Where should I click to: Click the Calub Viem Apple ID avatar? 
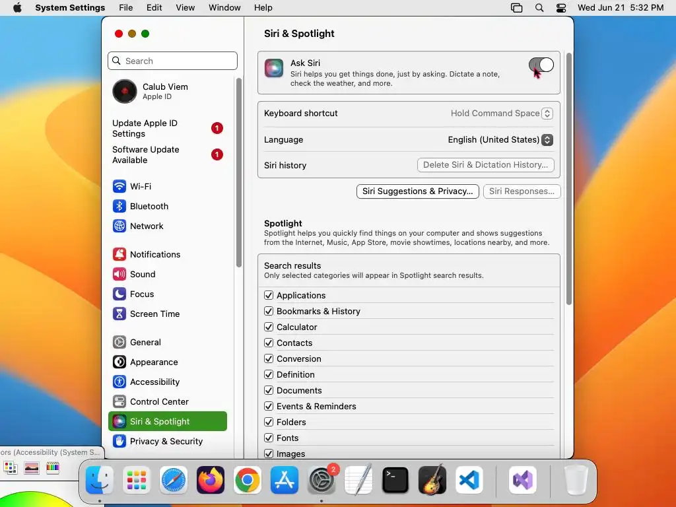coord(125,91)
